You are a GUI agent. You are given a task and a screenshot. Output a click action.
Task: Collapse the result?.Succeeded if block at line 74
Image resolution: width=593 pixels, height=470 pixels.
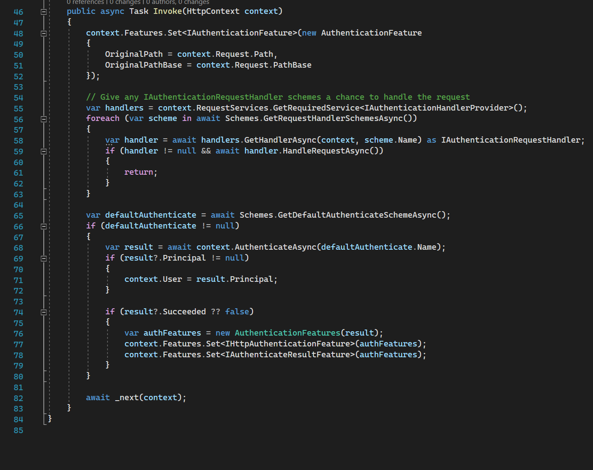point(44,312)
